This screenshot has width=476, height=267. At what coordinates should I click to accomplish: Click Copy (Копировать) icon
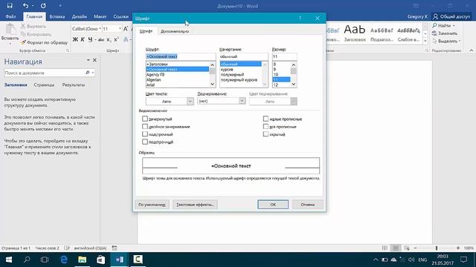click(x=23, y=34)
